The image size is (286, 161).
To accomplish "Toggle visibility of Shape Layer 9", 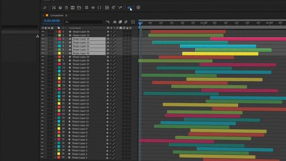I will click(x=42, y=129).
